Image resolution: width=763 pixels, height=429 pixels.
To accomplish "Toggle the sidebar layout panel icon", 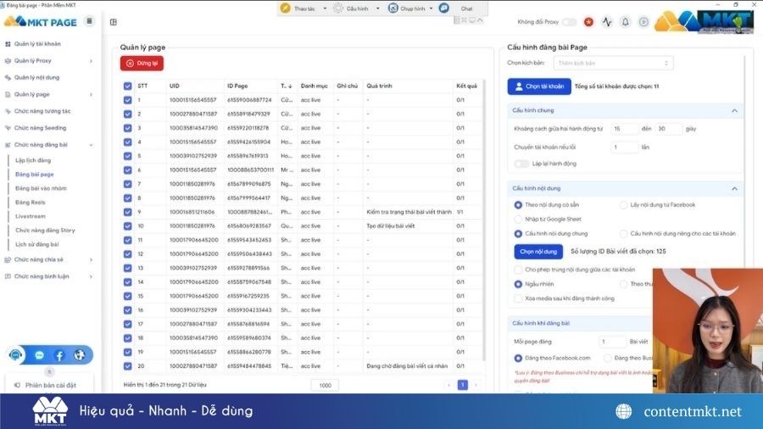I will click(114, 22).
